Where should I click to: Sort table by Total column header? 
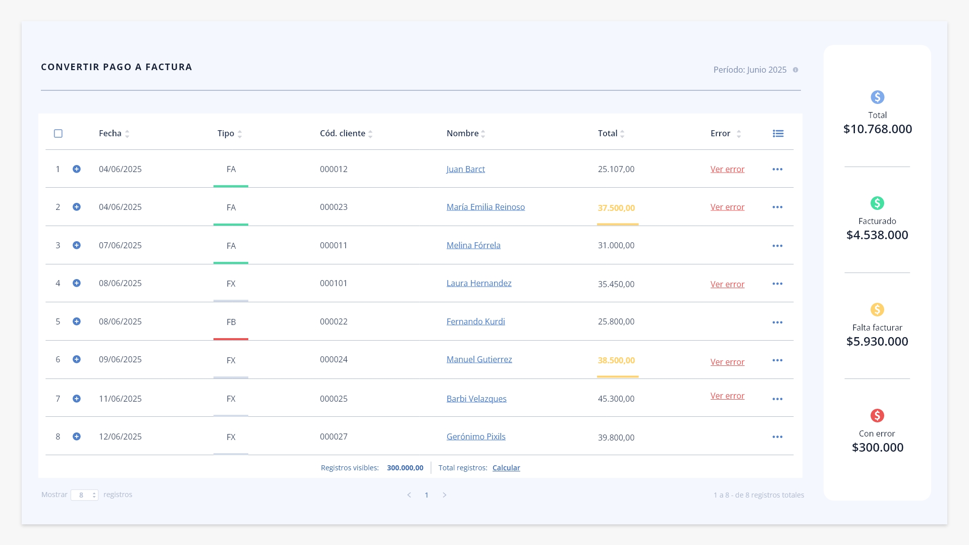pyautogui.click(x=611, y=134)
